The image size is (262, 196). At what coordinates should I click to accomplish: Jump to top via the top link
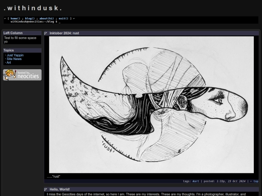pyautogui.click(x=256, y=181)
